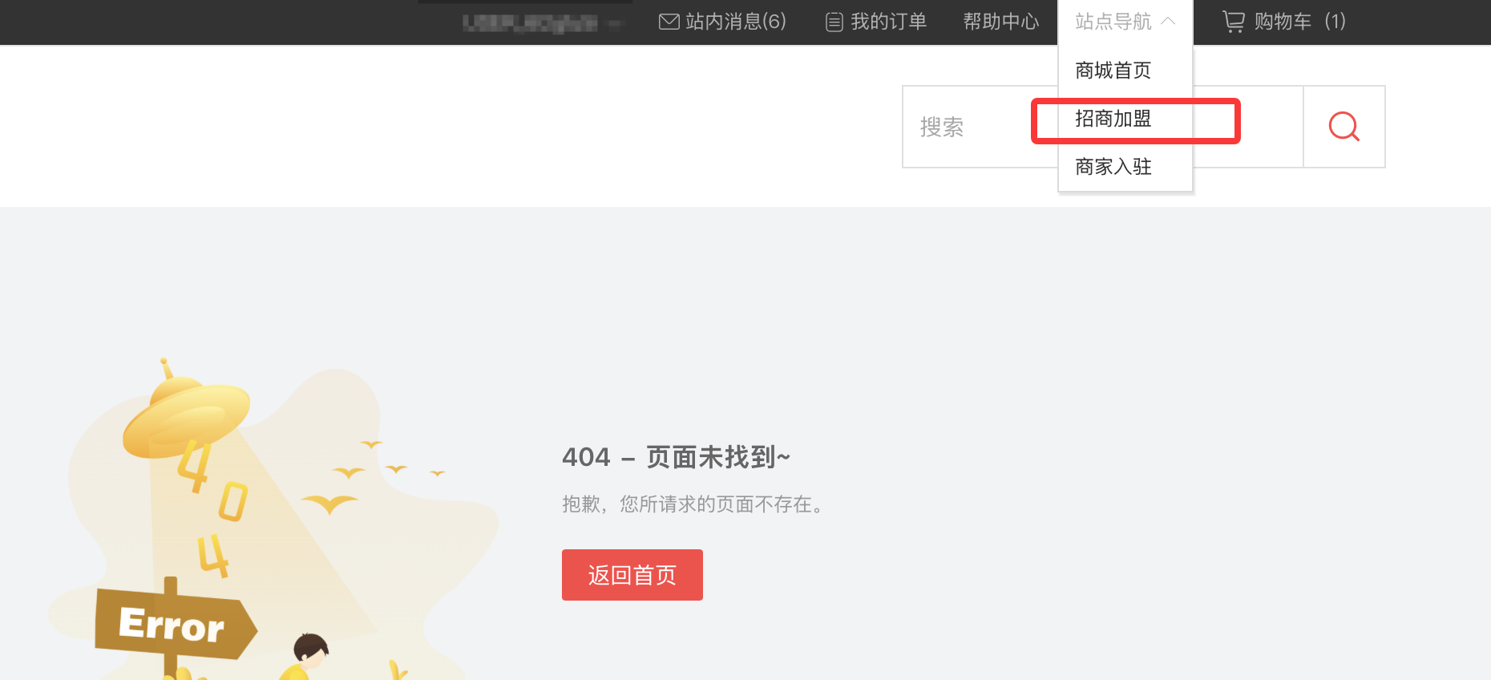Choose 招商加盟 in the navigation dropdown
Screen dimensions: 1491x680
(1113, 119)
